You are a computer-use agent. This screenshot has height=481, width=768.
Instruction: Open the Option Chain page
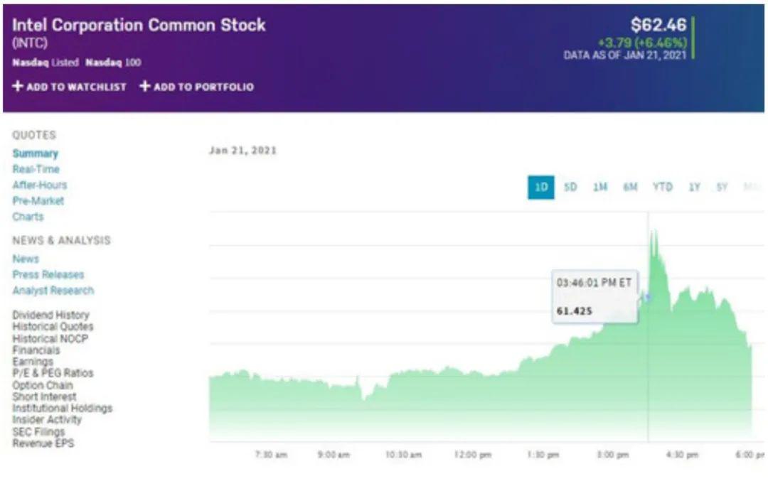42,385
